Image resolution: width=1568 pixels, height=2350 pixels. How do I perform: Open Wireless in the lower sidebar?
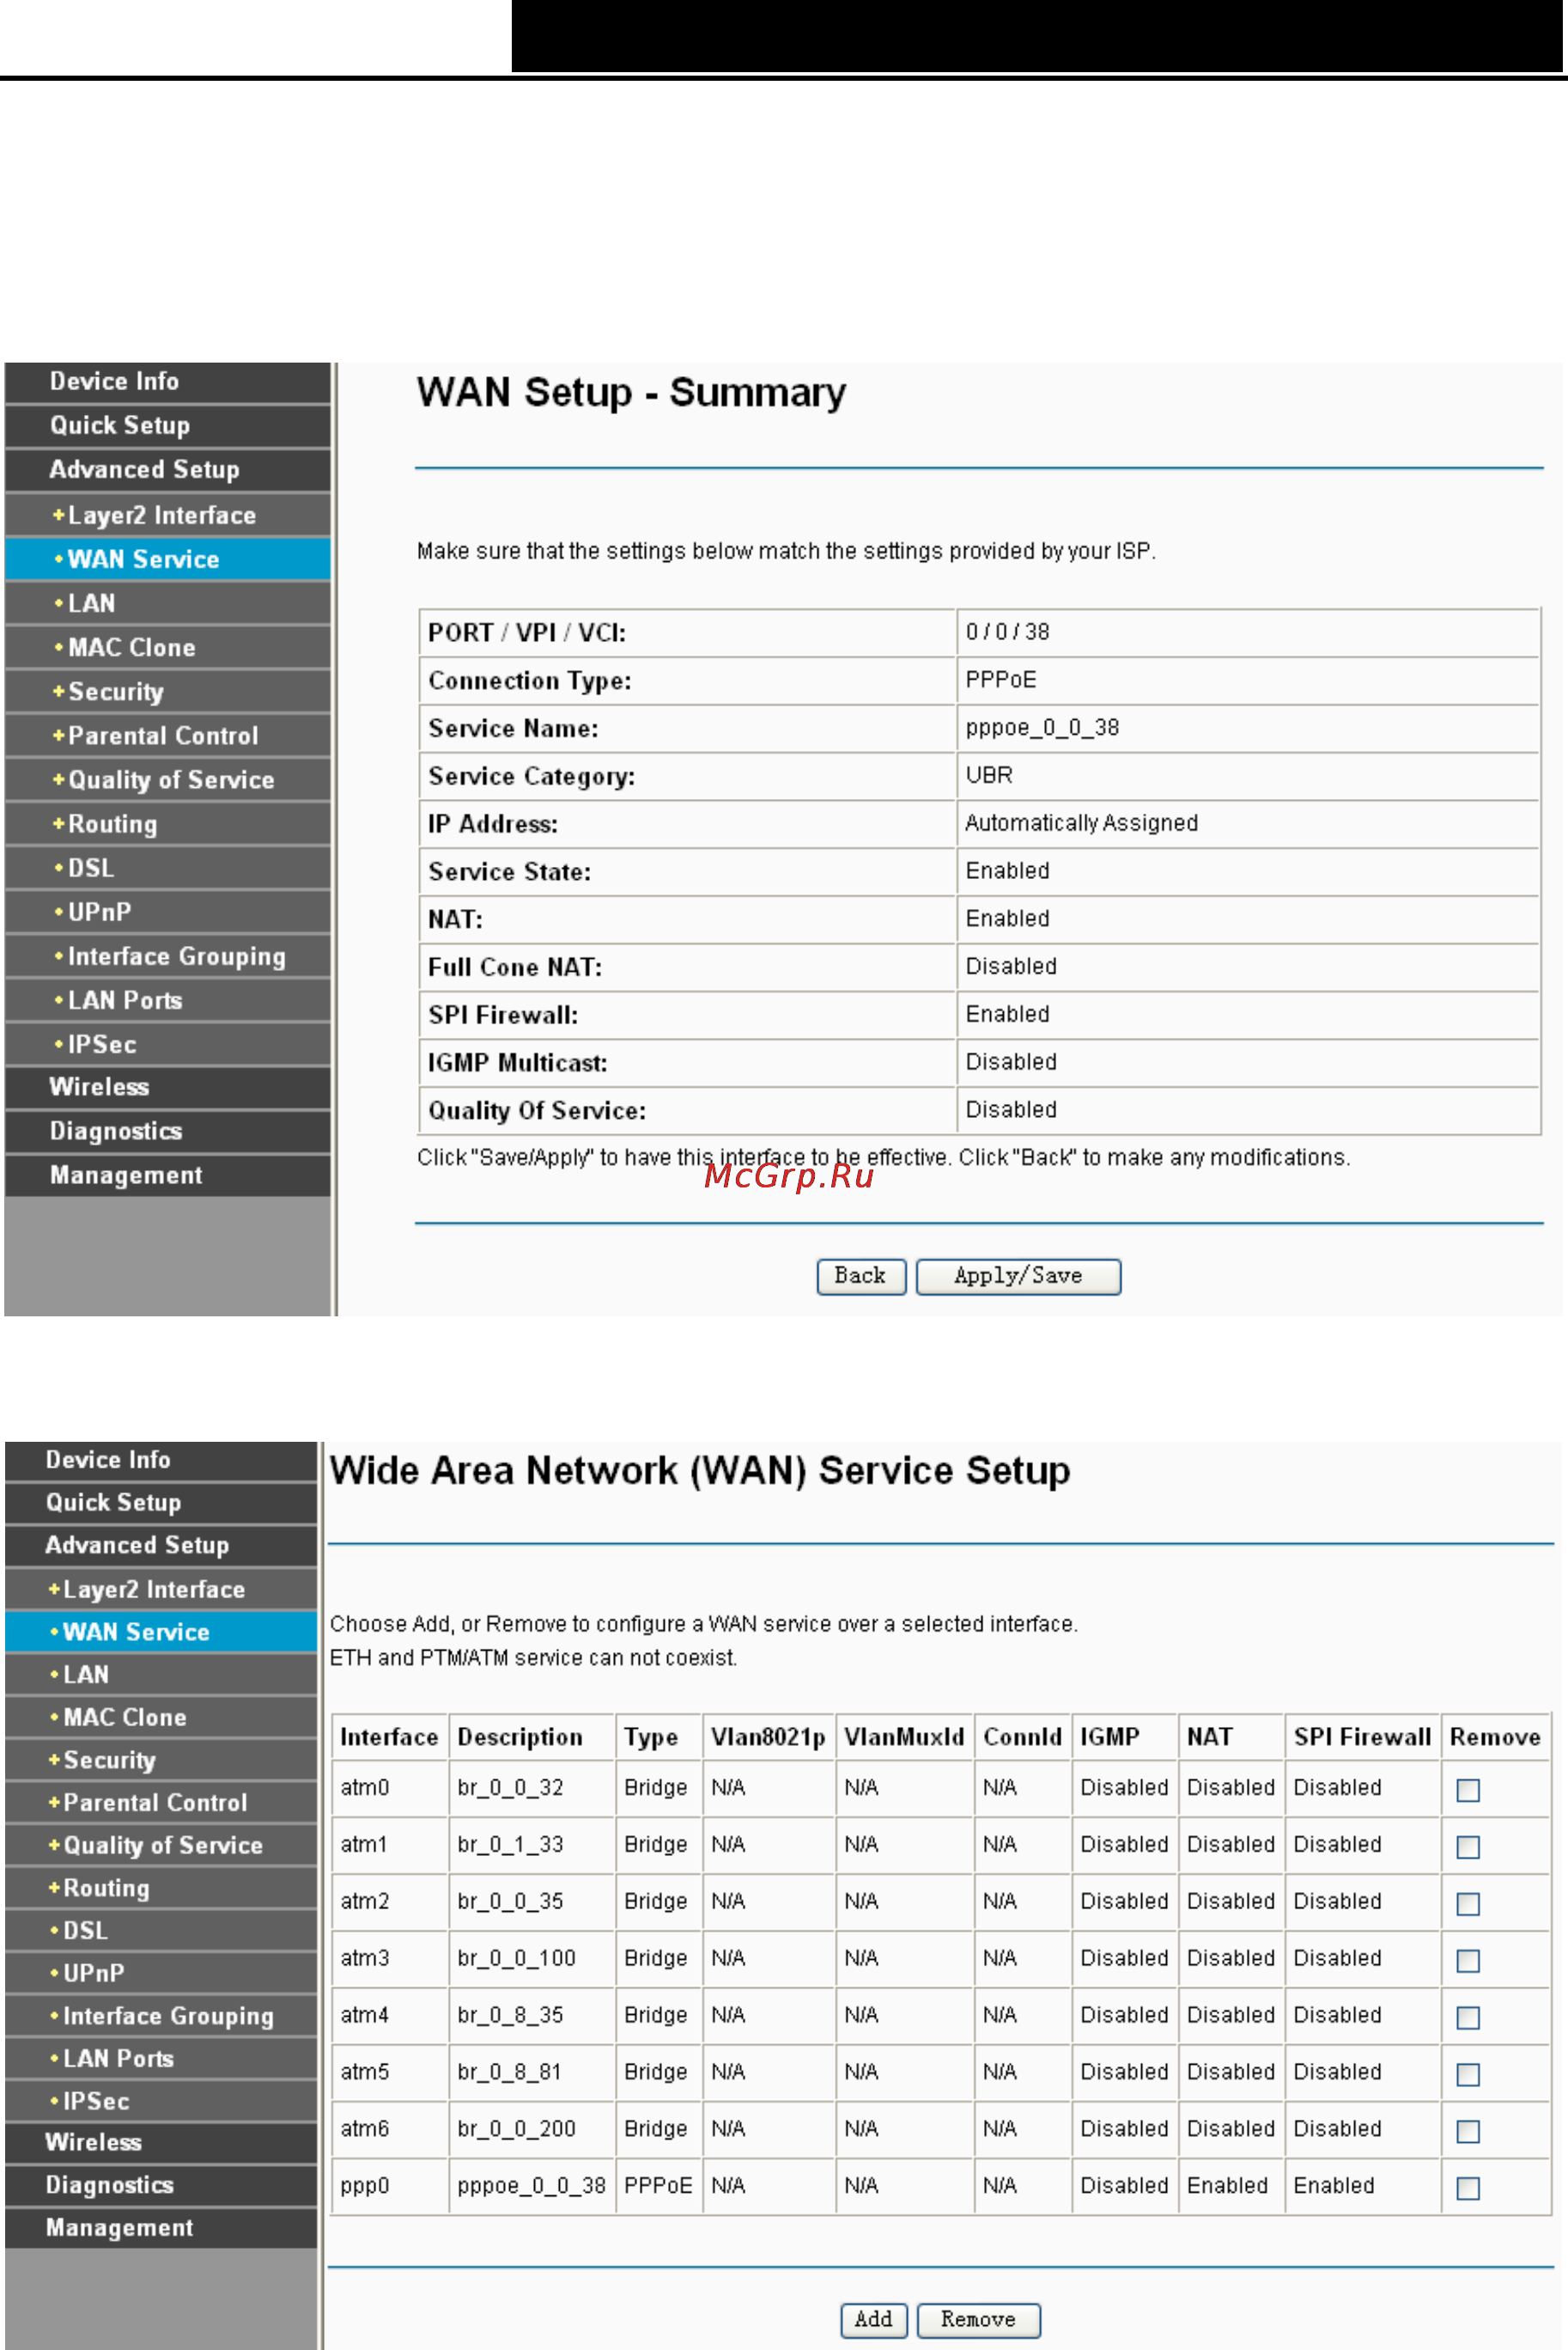pyautogui.click(x=161, y=2143)
